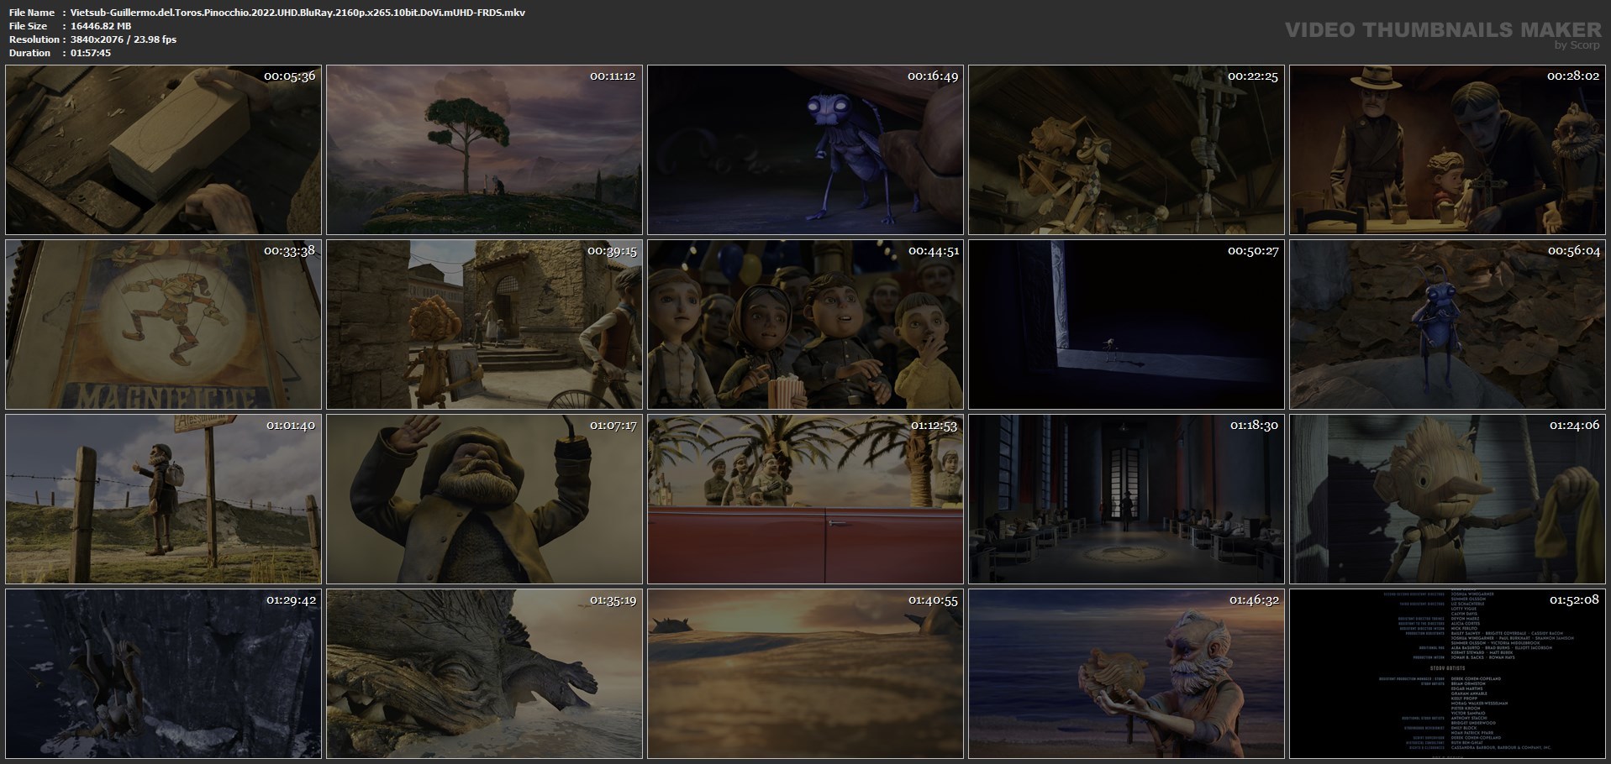Click the resolution value 3840x2076 / 23.98 fps
Viewport: 1611px width, 764px height.
124,39
